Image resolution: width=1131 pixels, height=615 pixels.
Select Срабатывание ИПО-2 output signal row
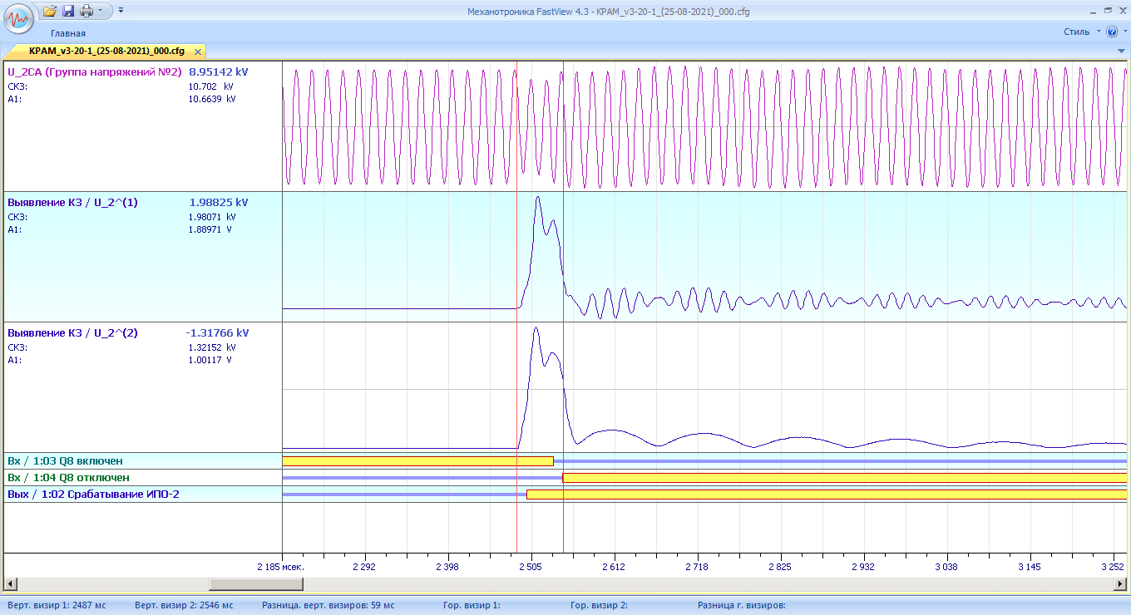[93, 494]
